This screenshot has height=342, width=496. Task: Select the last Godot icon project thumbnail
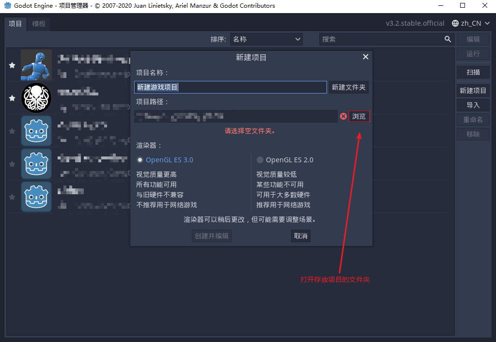click(x=36, y=197)
